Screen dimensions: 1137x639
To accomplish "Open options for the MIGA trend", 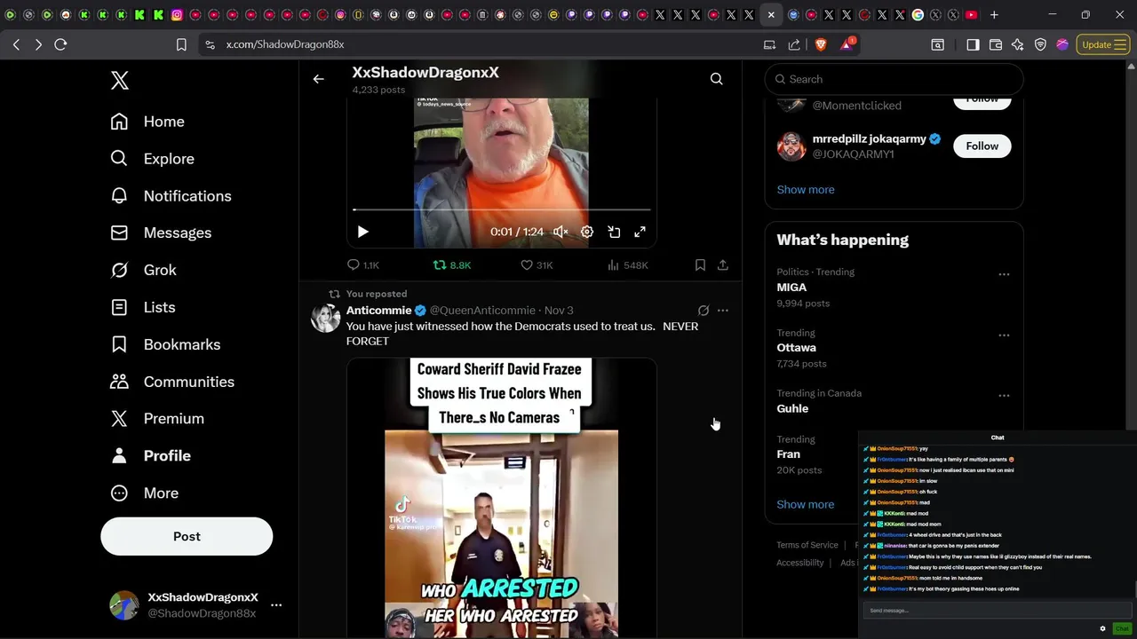I will pos(1004,274).
